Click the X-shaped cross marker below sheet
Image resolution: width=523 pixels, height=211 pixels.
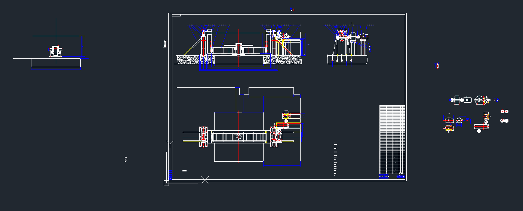205,180
